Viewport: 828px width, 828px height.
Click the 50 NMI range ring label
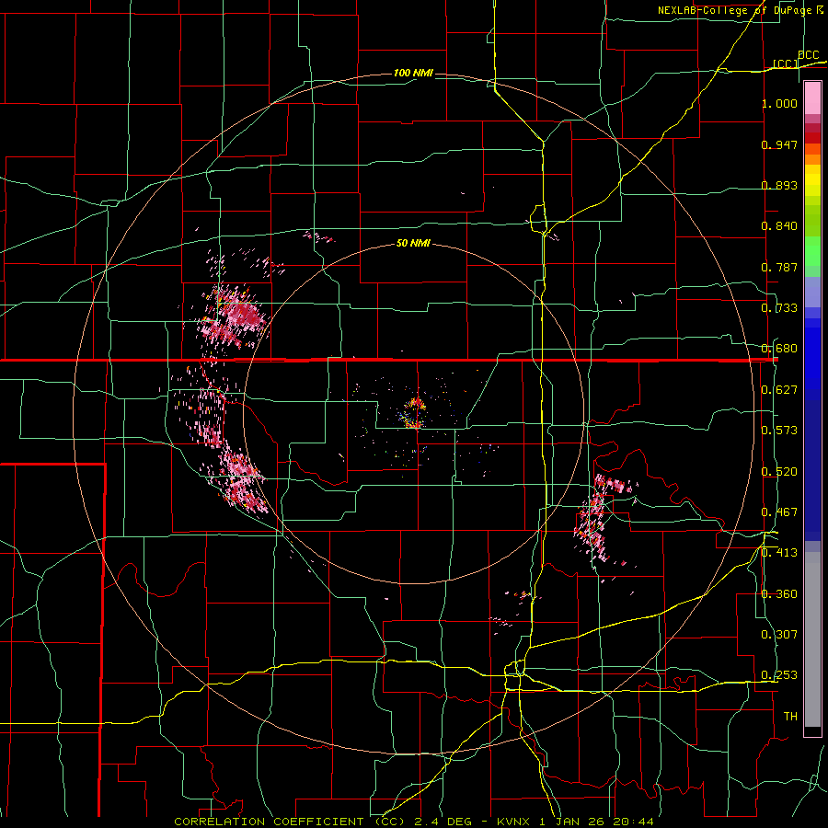tap(413, 244)
